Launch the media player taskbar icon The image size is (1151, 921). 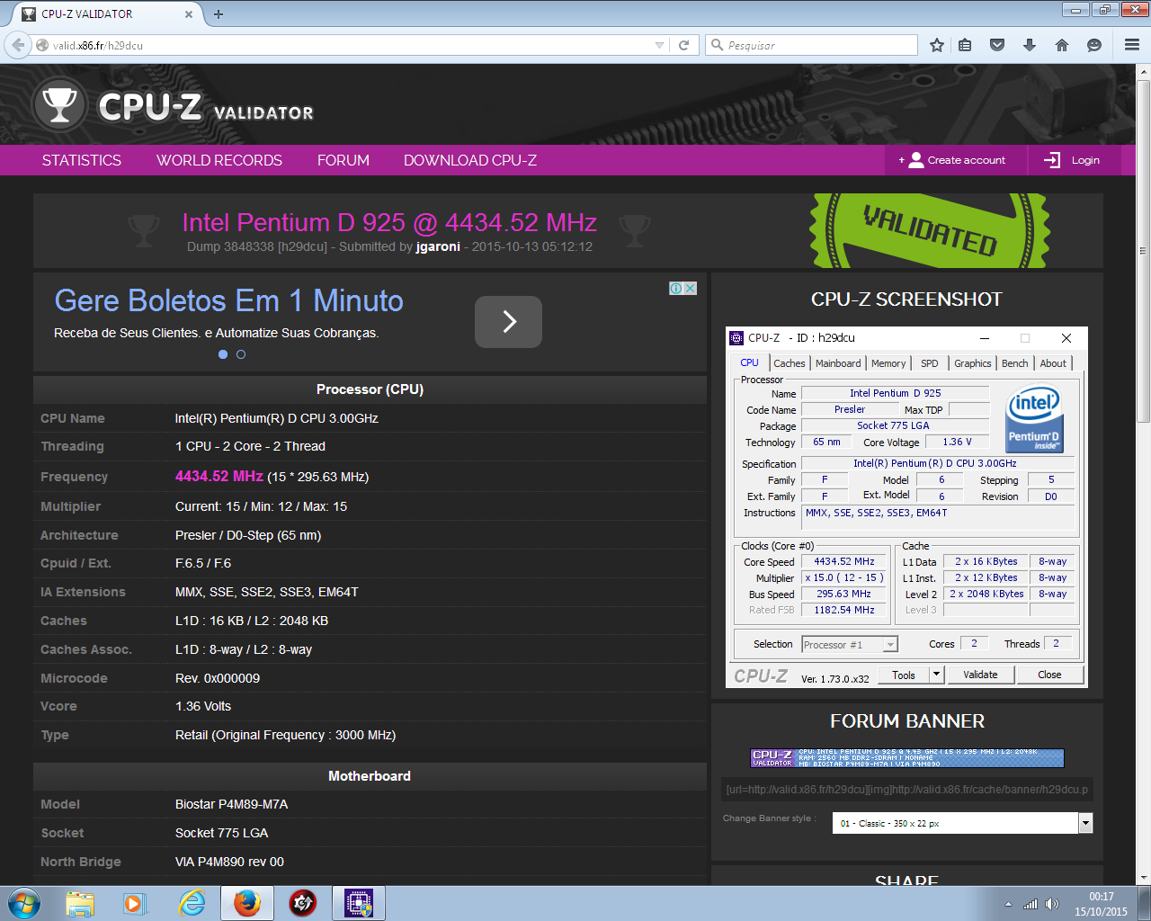coord(135,903)
